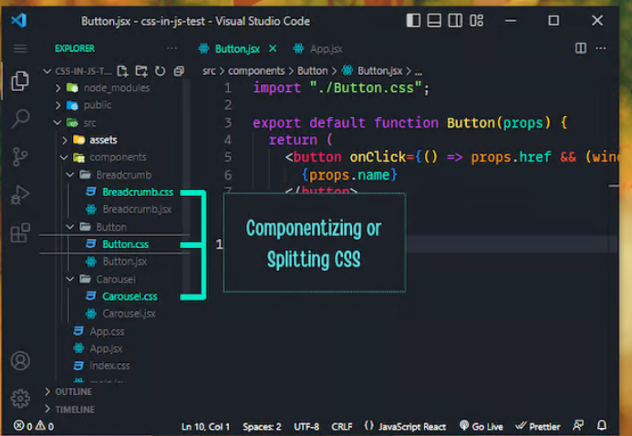Click components in breadcrumb path
Viewport: 632px width, 436px height.
click(256, 71)
